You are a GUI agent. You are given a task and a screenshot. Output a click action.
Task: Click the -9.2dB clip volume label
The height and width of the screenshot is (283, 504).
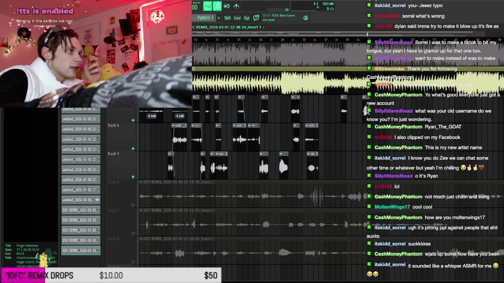(x=180, y=116)
